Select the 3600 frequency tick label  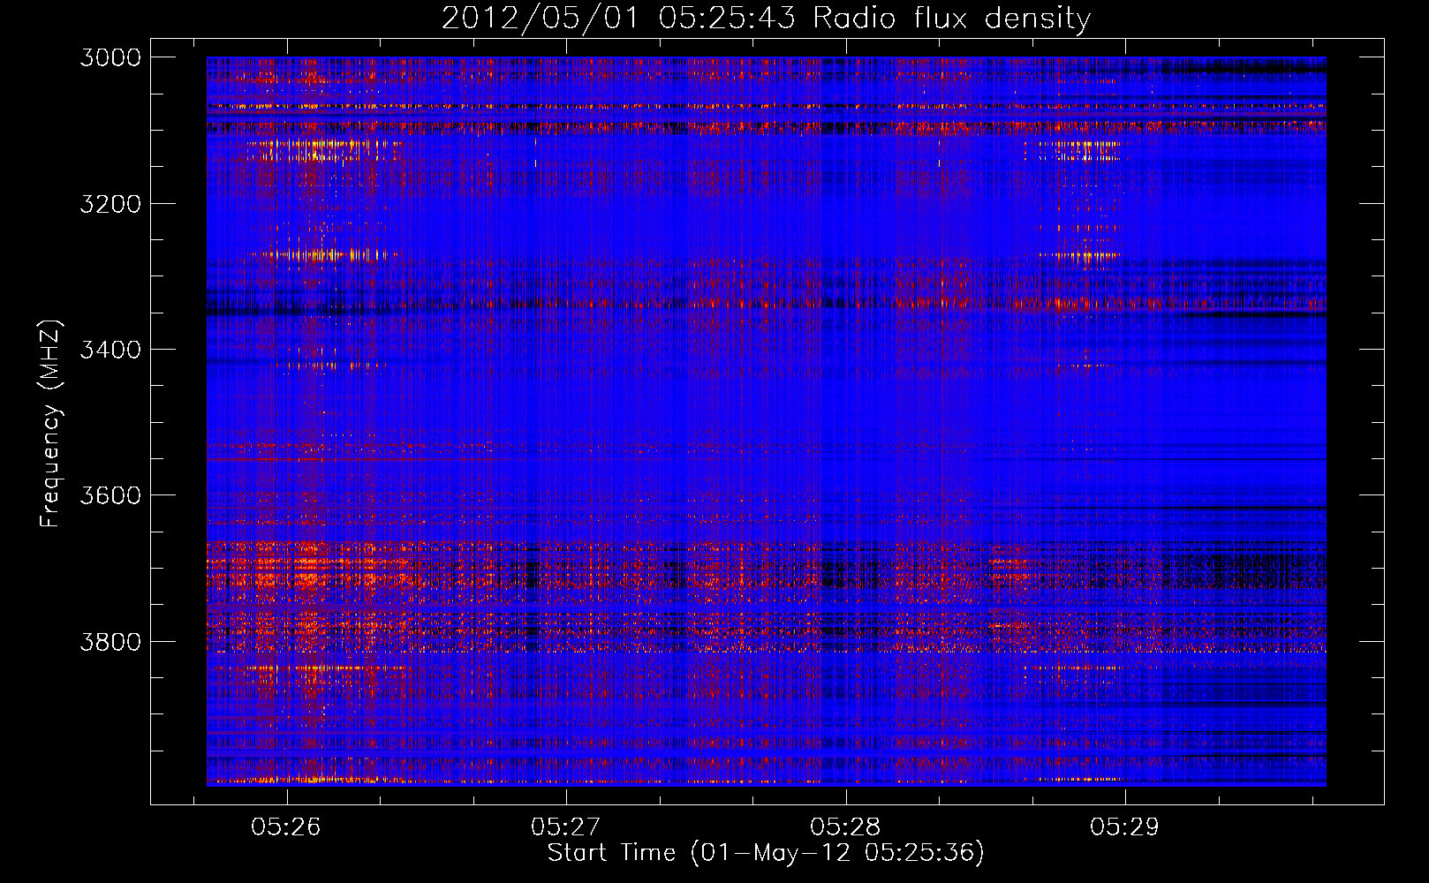click(x=110, y=495)
